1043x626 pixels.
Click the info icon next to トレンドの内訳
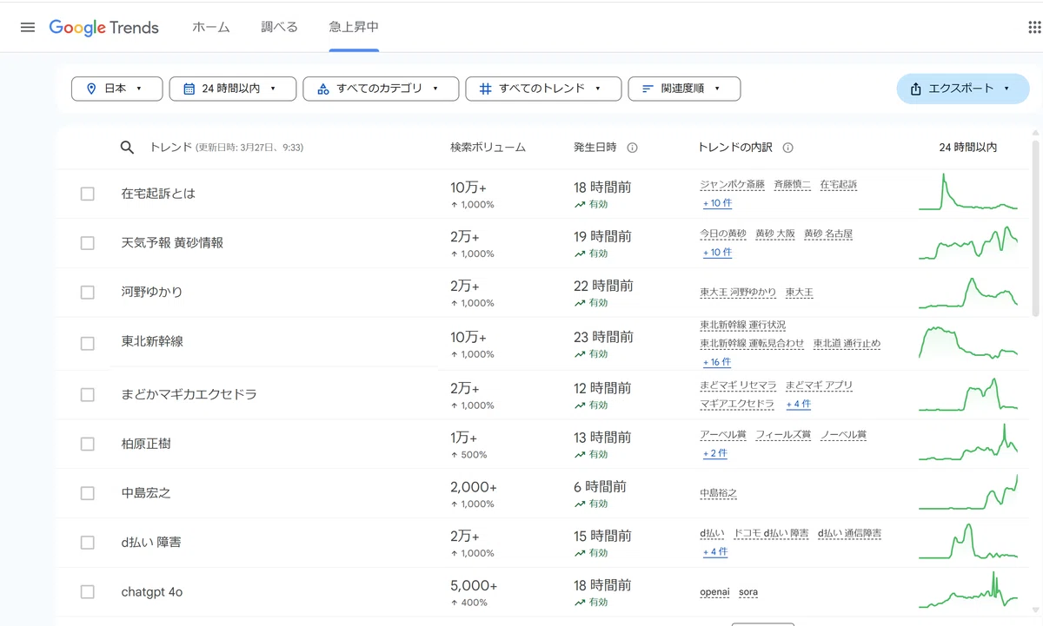[787, 148]
